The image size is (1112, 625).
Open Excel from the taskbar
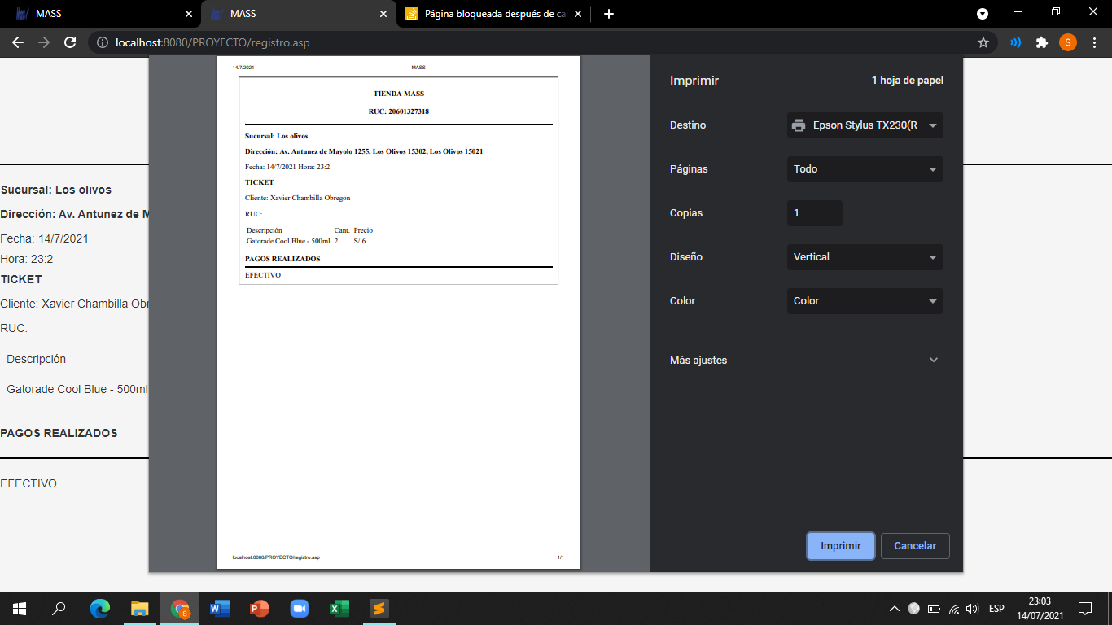click(339, 609)
